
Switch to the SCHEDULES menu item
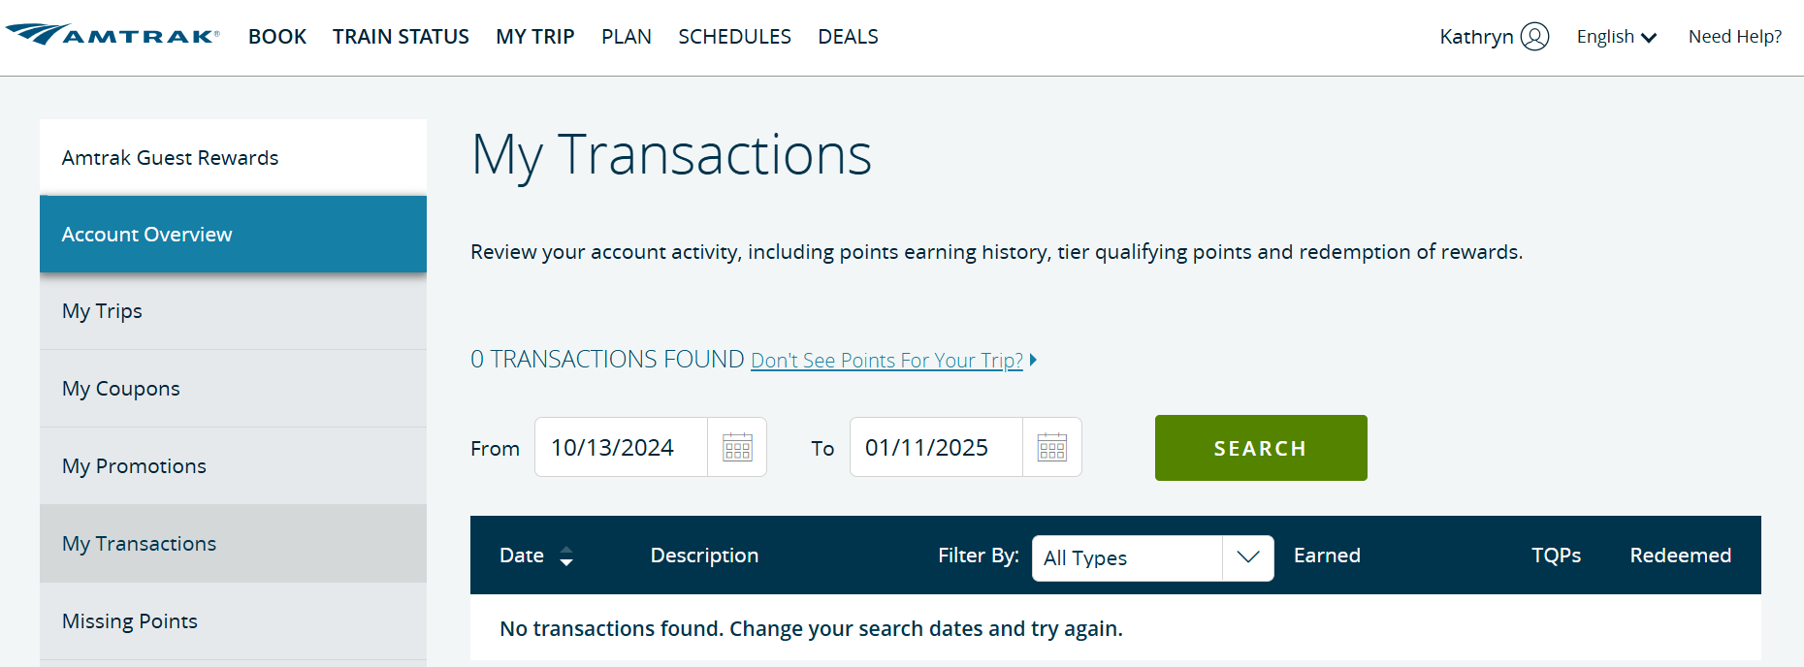click(734, 36)
